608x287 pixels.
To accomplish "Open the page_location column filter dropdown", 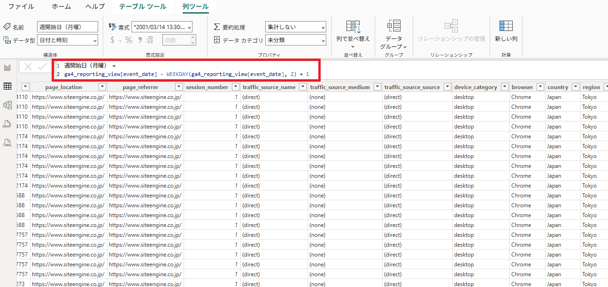I will click(x=102, y=87).
